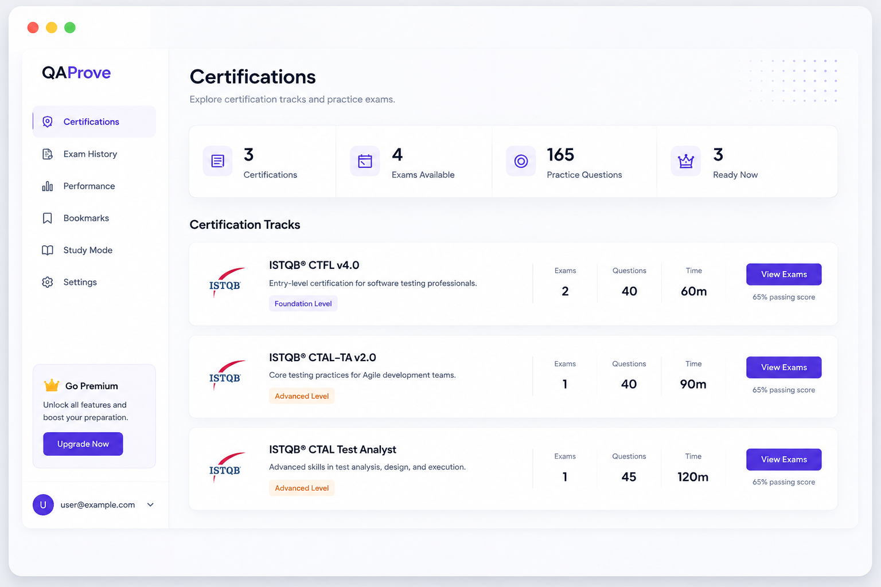Viewport: 881px width, 587px height.
Task: Go to the Performance menu item
Action: pyautogui.click(x=94, y=186)
